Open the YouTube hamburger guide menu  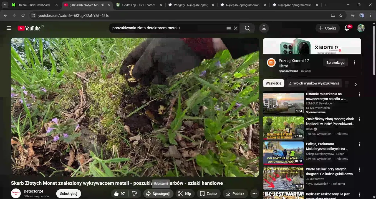(x=9, y=28)
